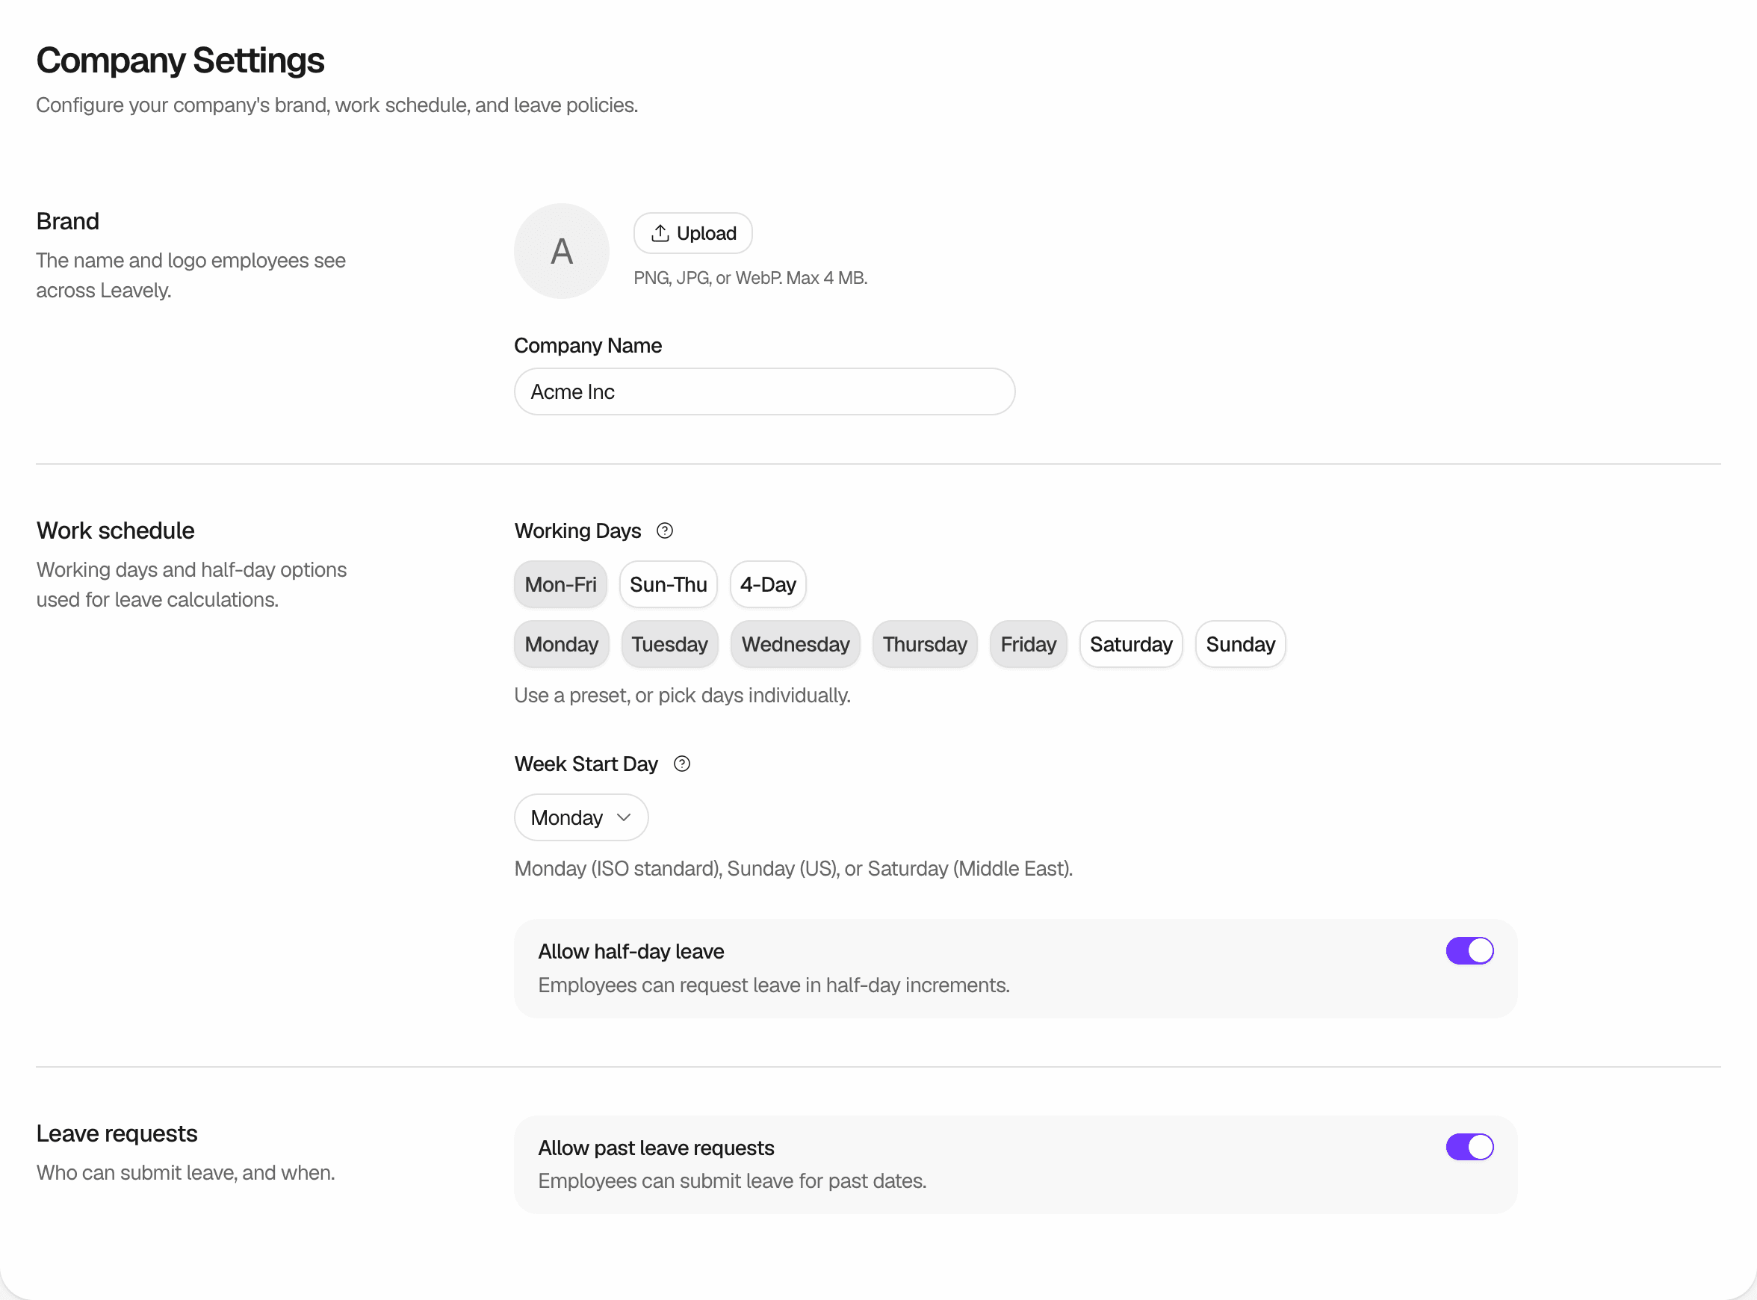
Task: Click 'Employees can request leave in half-day increments.'
Action: point(773,985)
